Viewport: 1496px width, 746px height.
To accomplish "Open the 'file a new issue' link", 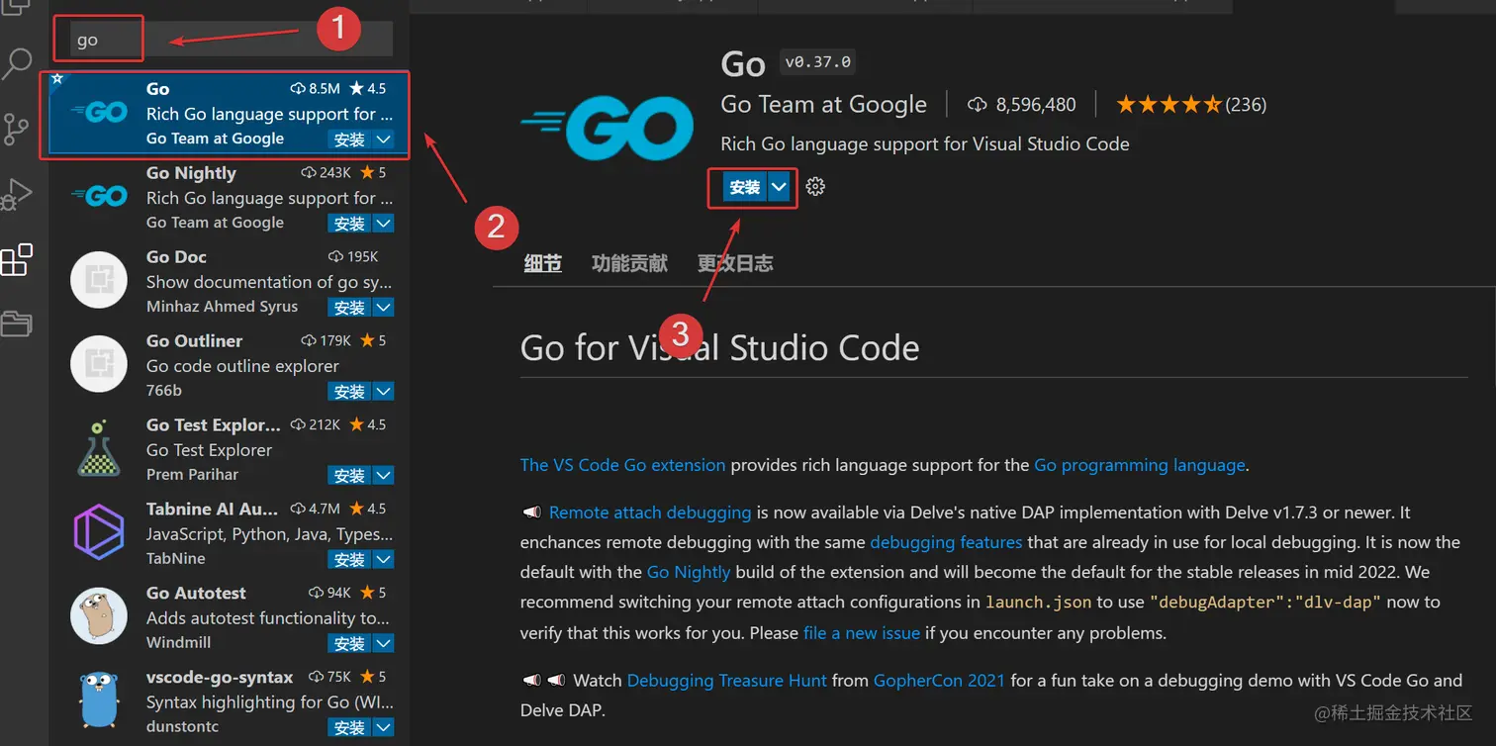I will coord(862,632).
